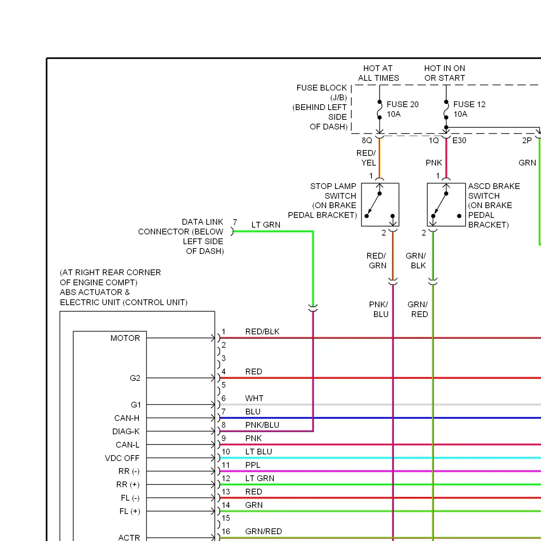Click the FL (-) terminal label
Image resolution: width=541 pixels, height=541 pixels.
coord(130,498)
